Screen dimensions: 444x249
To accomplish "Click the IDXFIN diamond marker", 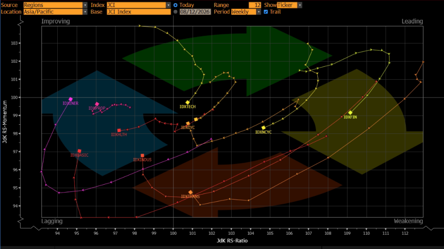I will [x=350, y=113].
